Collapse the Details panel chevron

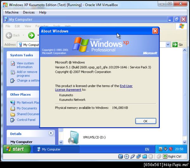[x=51, y=133]
